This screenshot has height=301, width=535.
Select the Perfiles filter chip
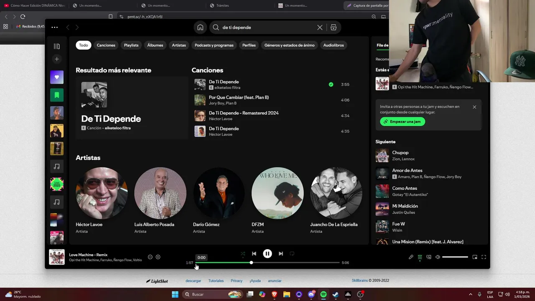click(249, 45)
